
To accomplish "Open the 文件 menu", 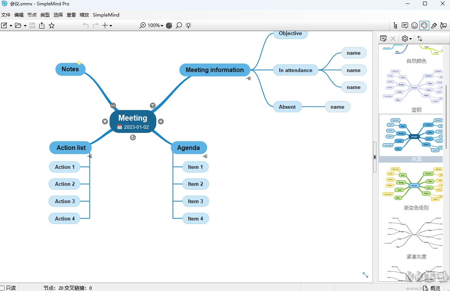I will pyautogui.click(x=6, y=15).
